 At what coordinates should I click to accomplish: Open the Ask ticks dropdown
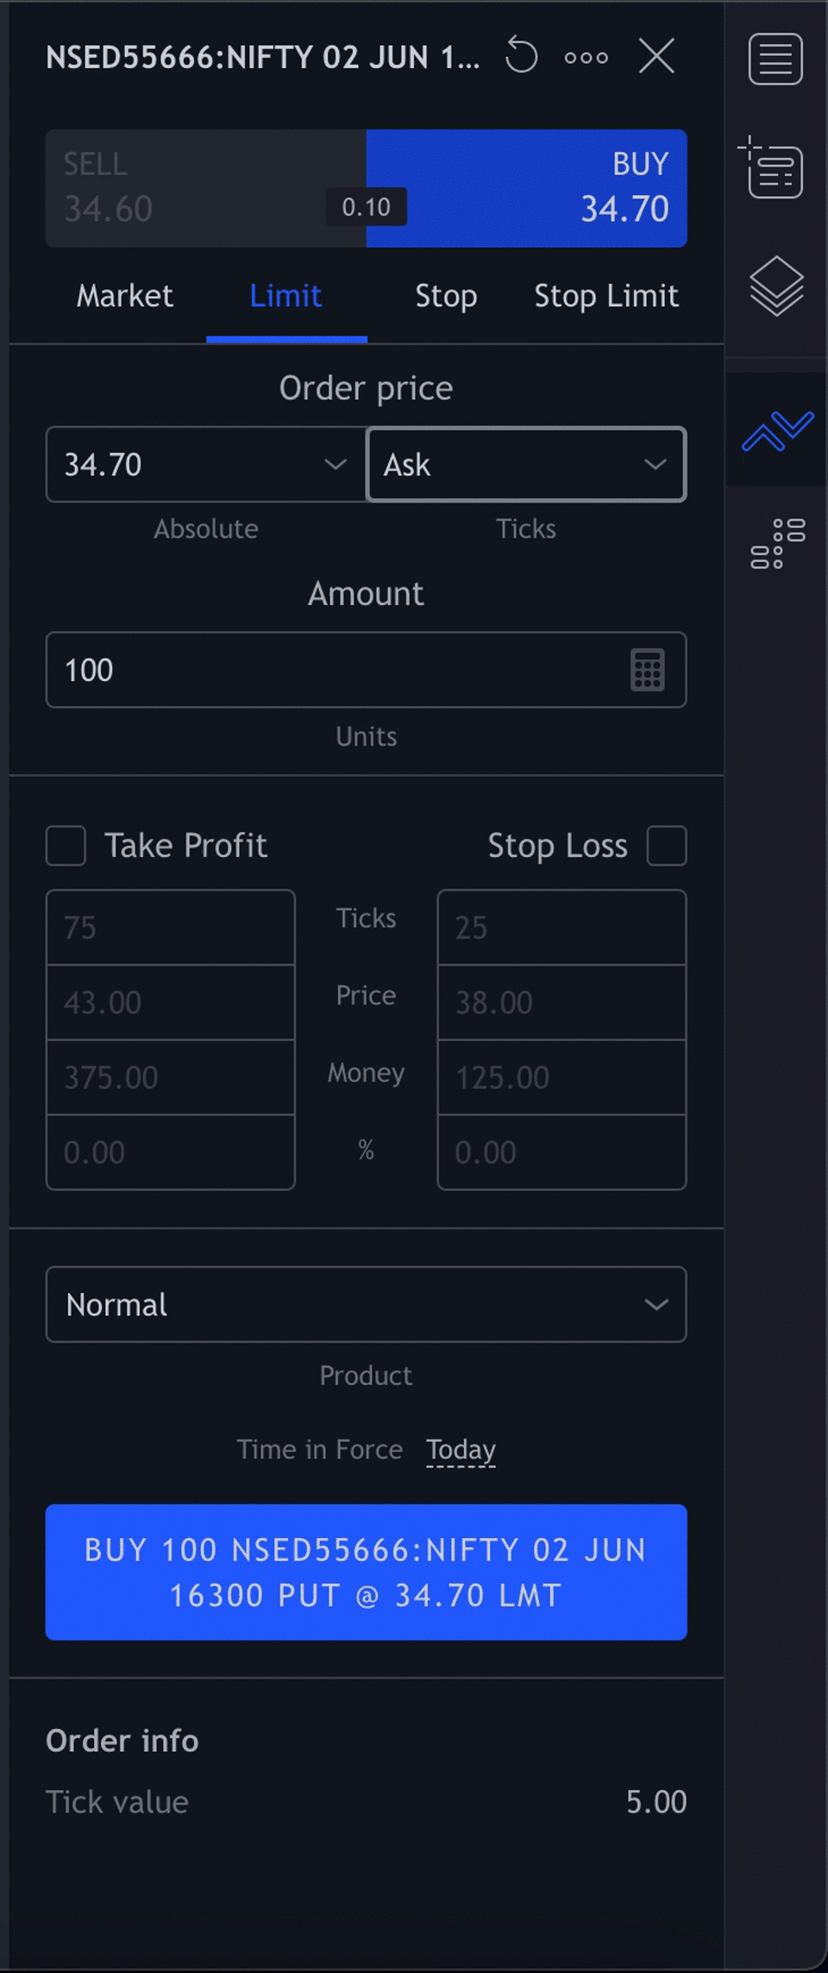point(526,464)
